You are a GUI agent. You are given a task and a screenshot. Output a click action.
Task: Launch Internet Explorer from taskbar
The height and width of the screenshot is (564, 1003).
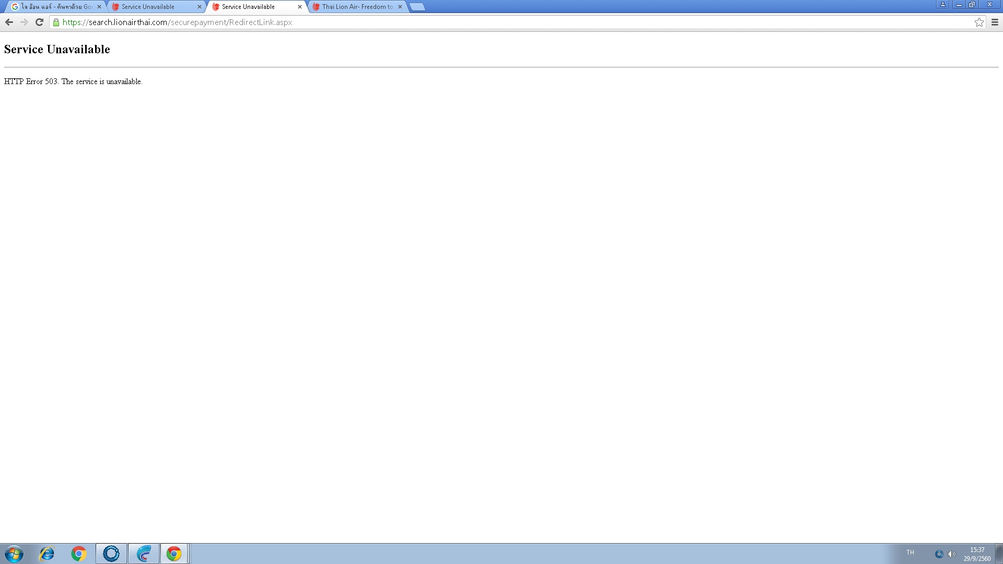pyautogui.click(x=47, y=554)
